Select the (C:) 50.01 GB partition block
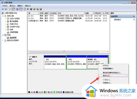Image resolution: width=137 pixels, height=99 pixels. (55, 62)
